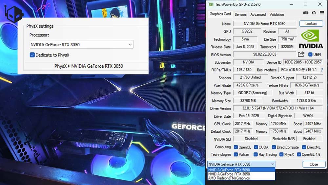Click the Bus Interface question mark icon
Screen dimensions: 328x185
[322, 70]
